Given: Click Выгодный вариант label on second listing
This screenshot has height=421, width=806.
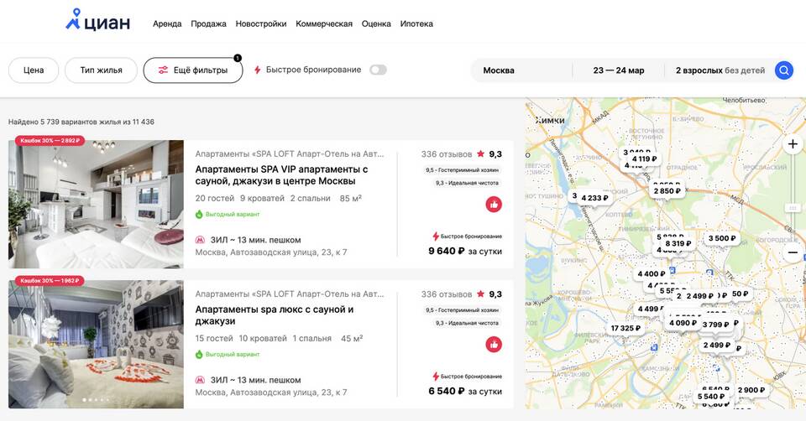Looking at the screenshot, I should 233,354.
